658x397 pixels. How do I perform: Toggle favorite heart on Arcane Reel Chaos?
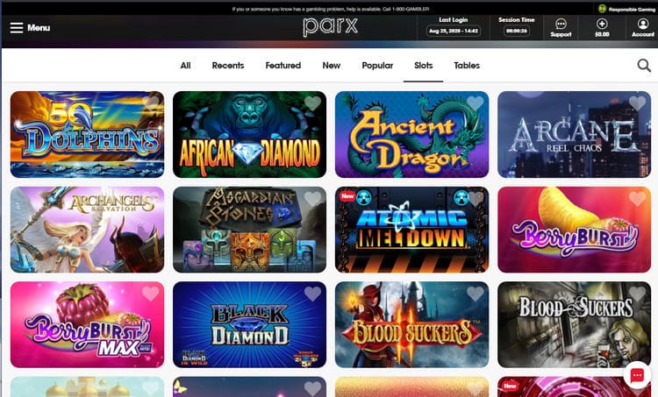click(637, 103)
